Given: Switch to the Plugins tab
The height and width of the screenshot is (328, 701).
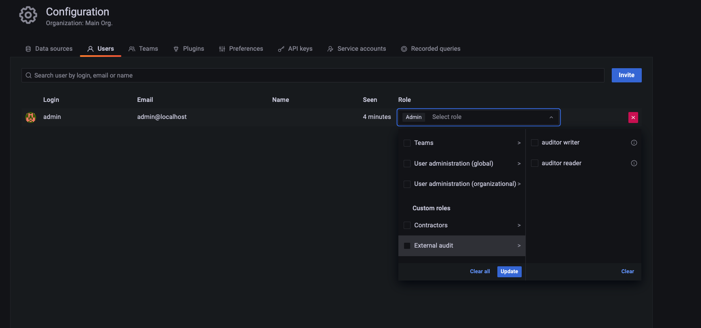Looking at the screenshot, I should (189, 49).
